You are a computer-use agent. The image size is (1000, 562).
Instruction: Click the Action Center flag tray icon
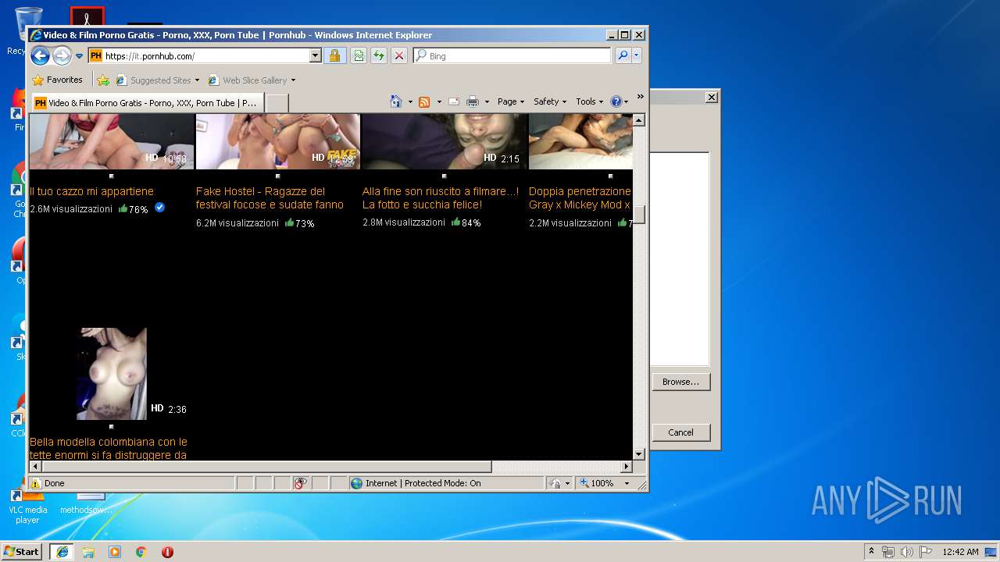click(925, 552)
